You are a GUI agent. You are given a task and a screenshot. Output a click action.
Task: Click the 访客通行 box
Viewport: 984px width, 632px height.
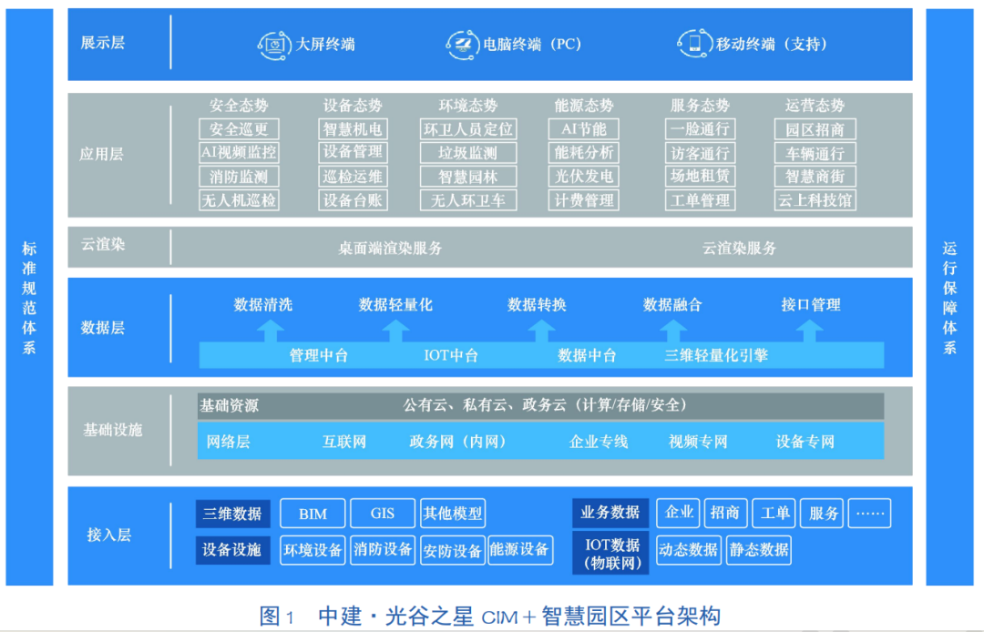[x=700, y=152]
